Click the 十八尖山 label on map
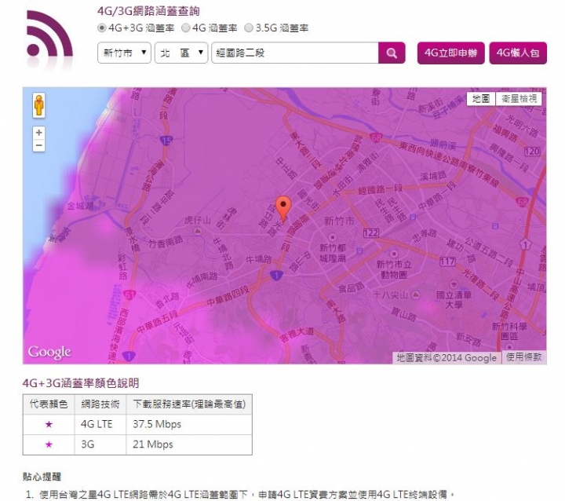Image resolution: width=565 pixels, height=501 pixels. click(391, 295)
